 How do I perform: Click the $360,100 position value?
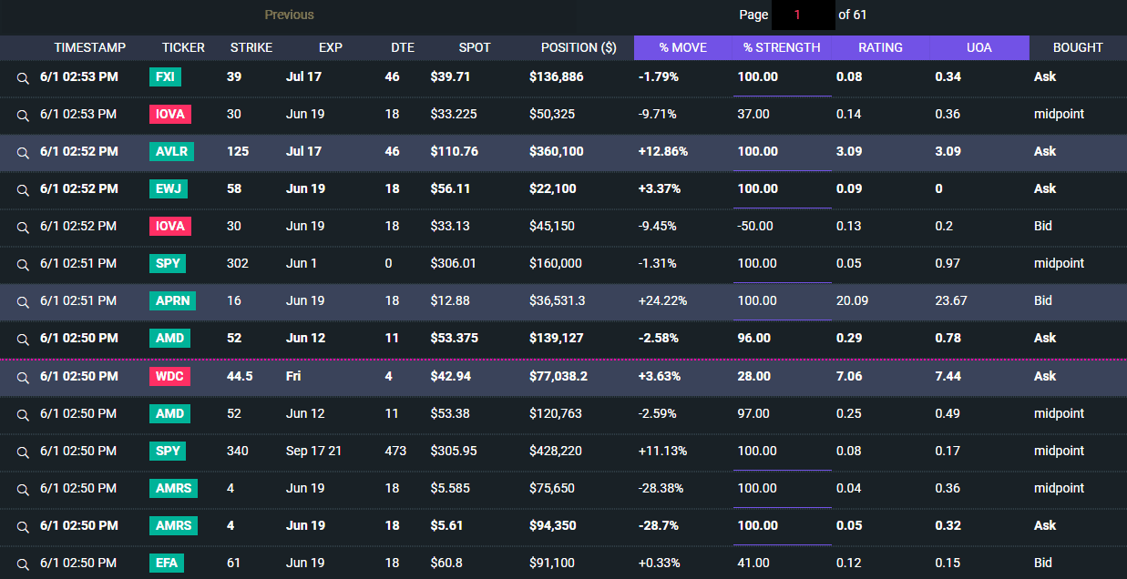coord(557,151)
